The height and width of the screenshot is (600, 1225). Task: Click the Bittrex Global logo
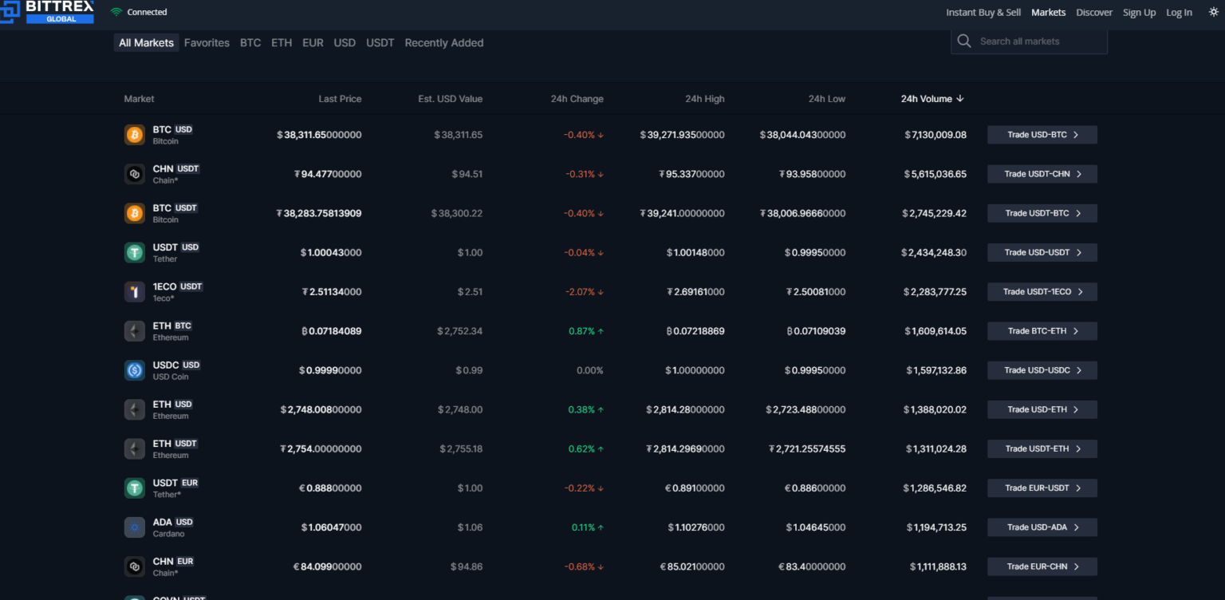point(49,11)
